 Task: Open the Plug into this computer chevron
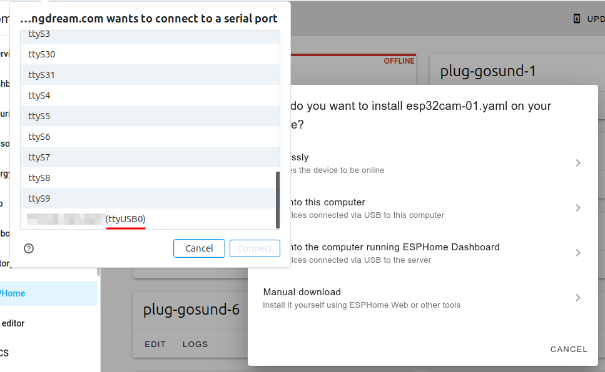point(577,208)
